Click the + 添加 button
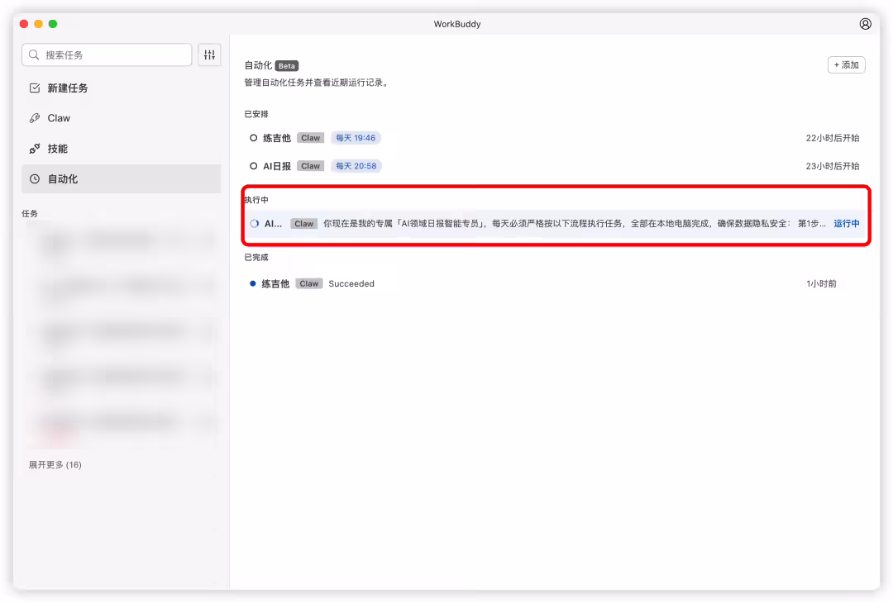This screenshot has height=603, width=893. [846, 64]
